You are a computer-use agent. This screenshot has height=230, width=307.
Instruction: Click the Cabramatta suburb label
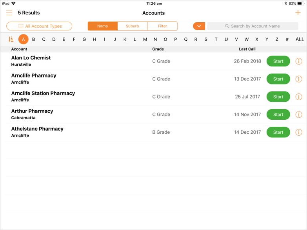(x=23, y=118)
